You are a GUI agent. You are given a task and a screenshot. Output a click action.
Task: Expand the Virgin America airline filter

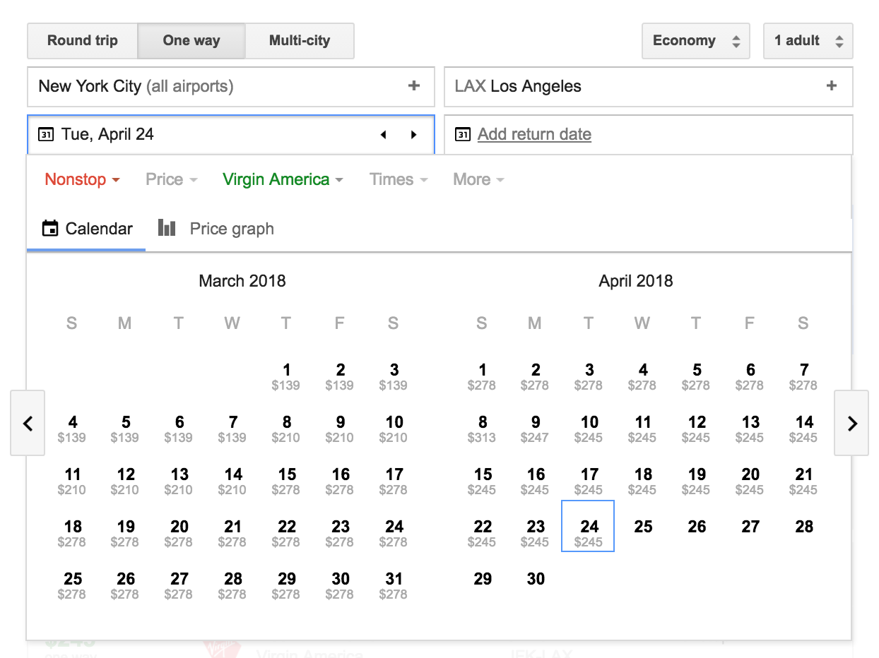click(283, 179)
